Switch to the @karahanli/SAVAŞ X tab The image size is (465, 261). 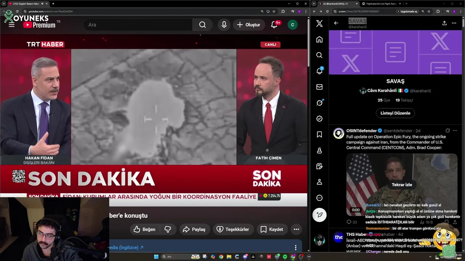337,4
